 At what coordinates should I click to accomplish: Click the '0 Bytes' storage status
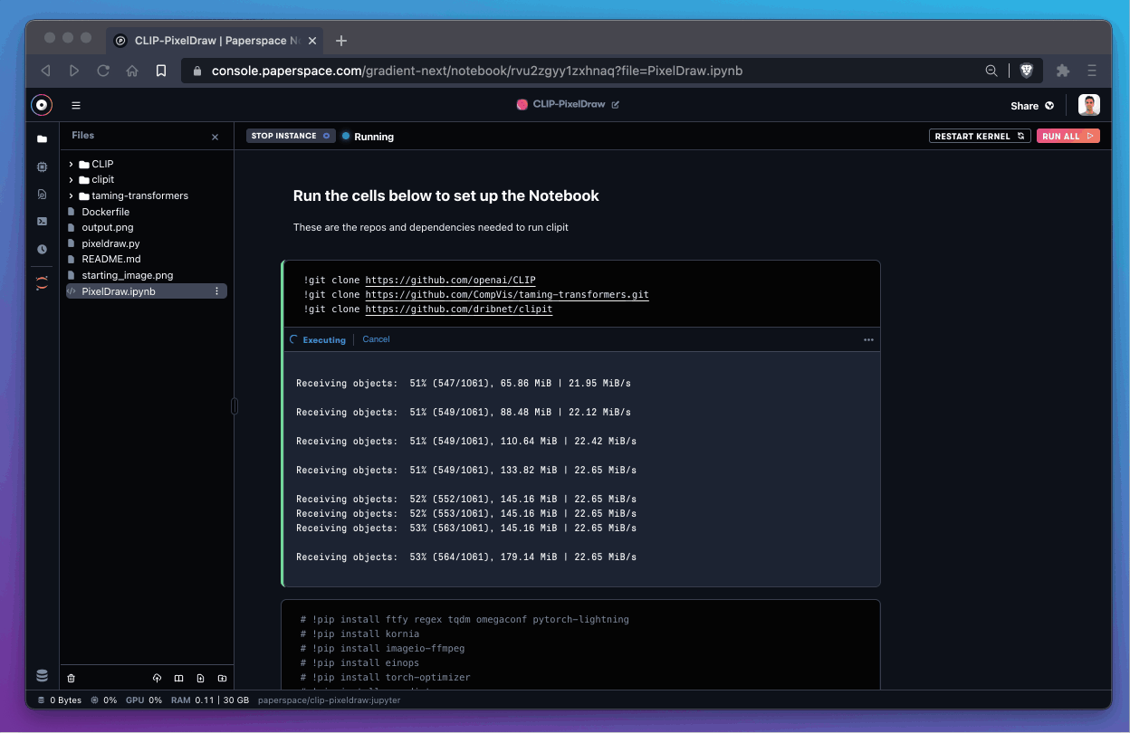click(59, 700)
